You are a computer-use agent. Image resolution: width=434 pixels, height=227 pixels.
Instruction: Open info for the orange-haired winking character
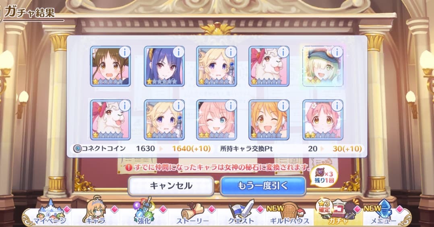[x=283, y=105]
